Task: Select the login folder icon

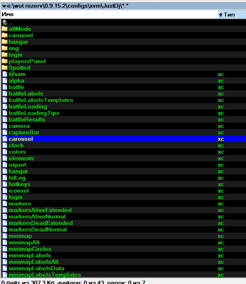Action: (5, 55)
